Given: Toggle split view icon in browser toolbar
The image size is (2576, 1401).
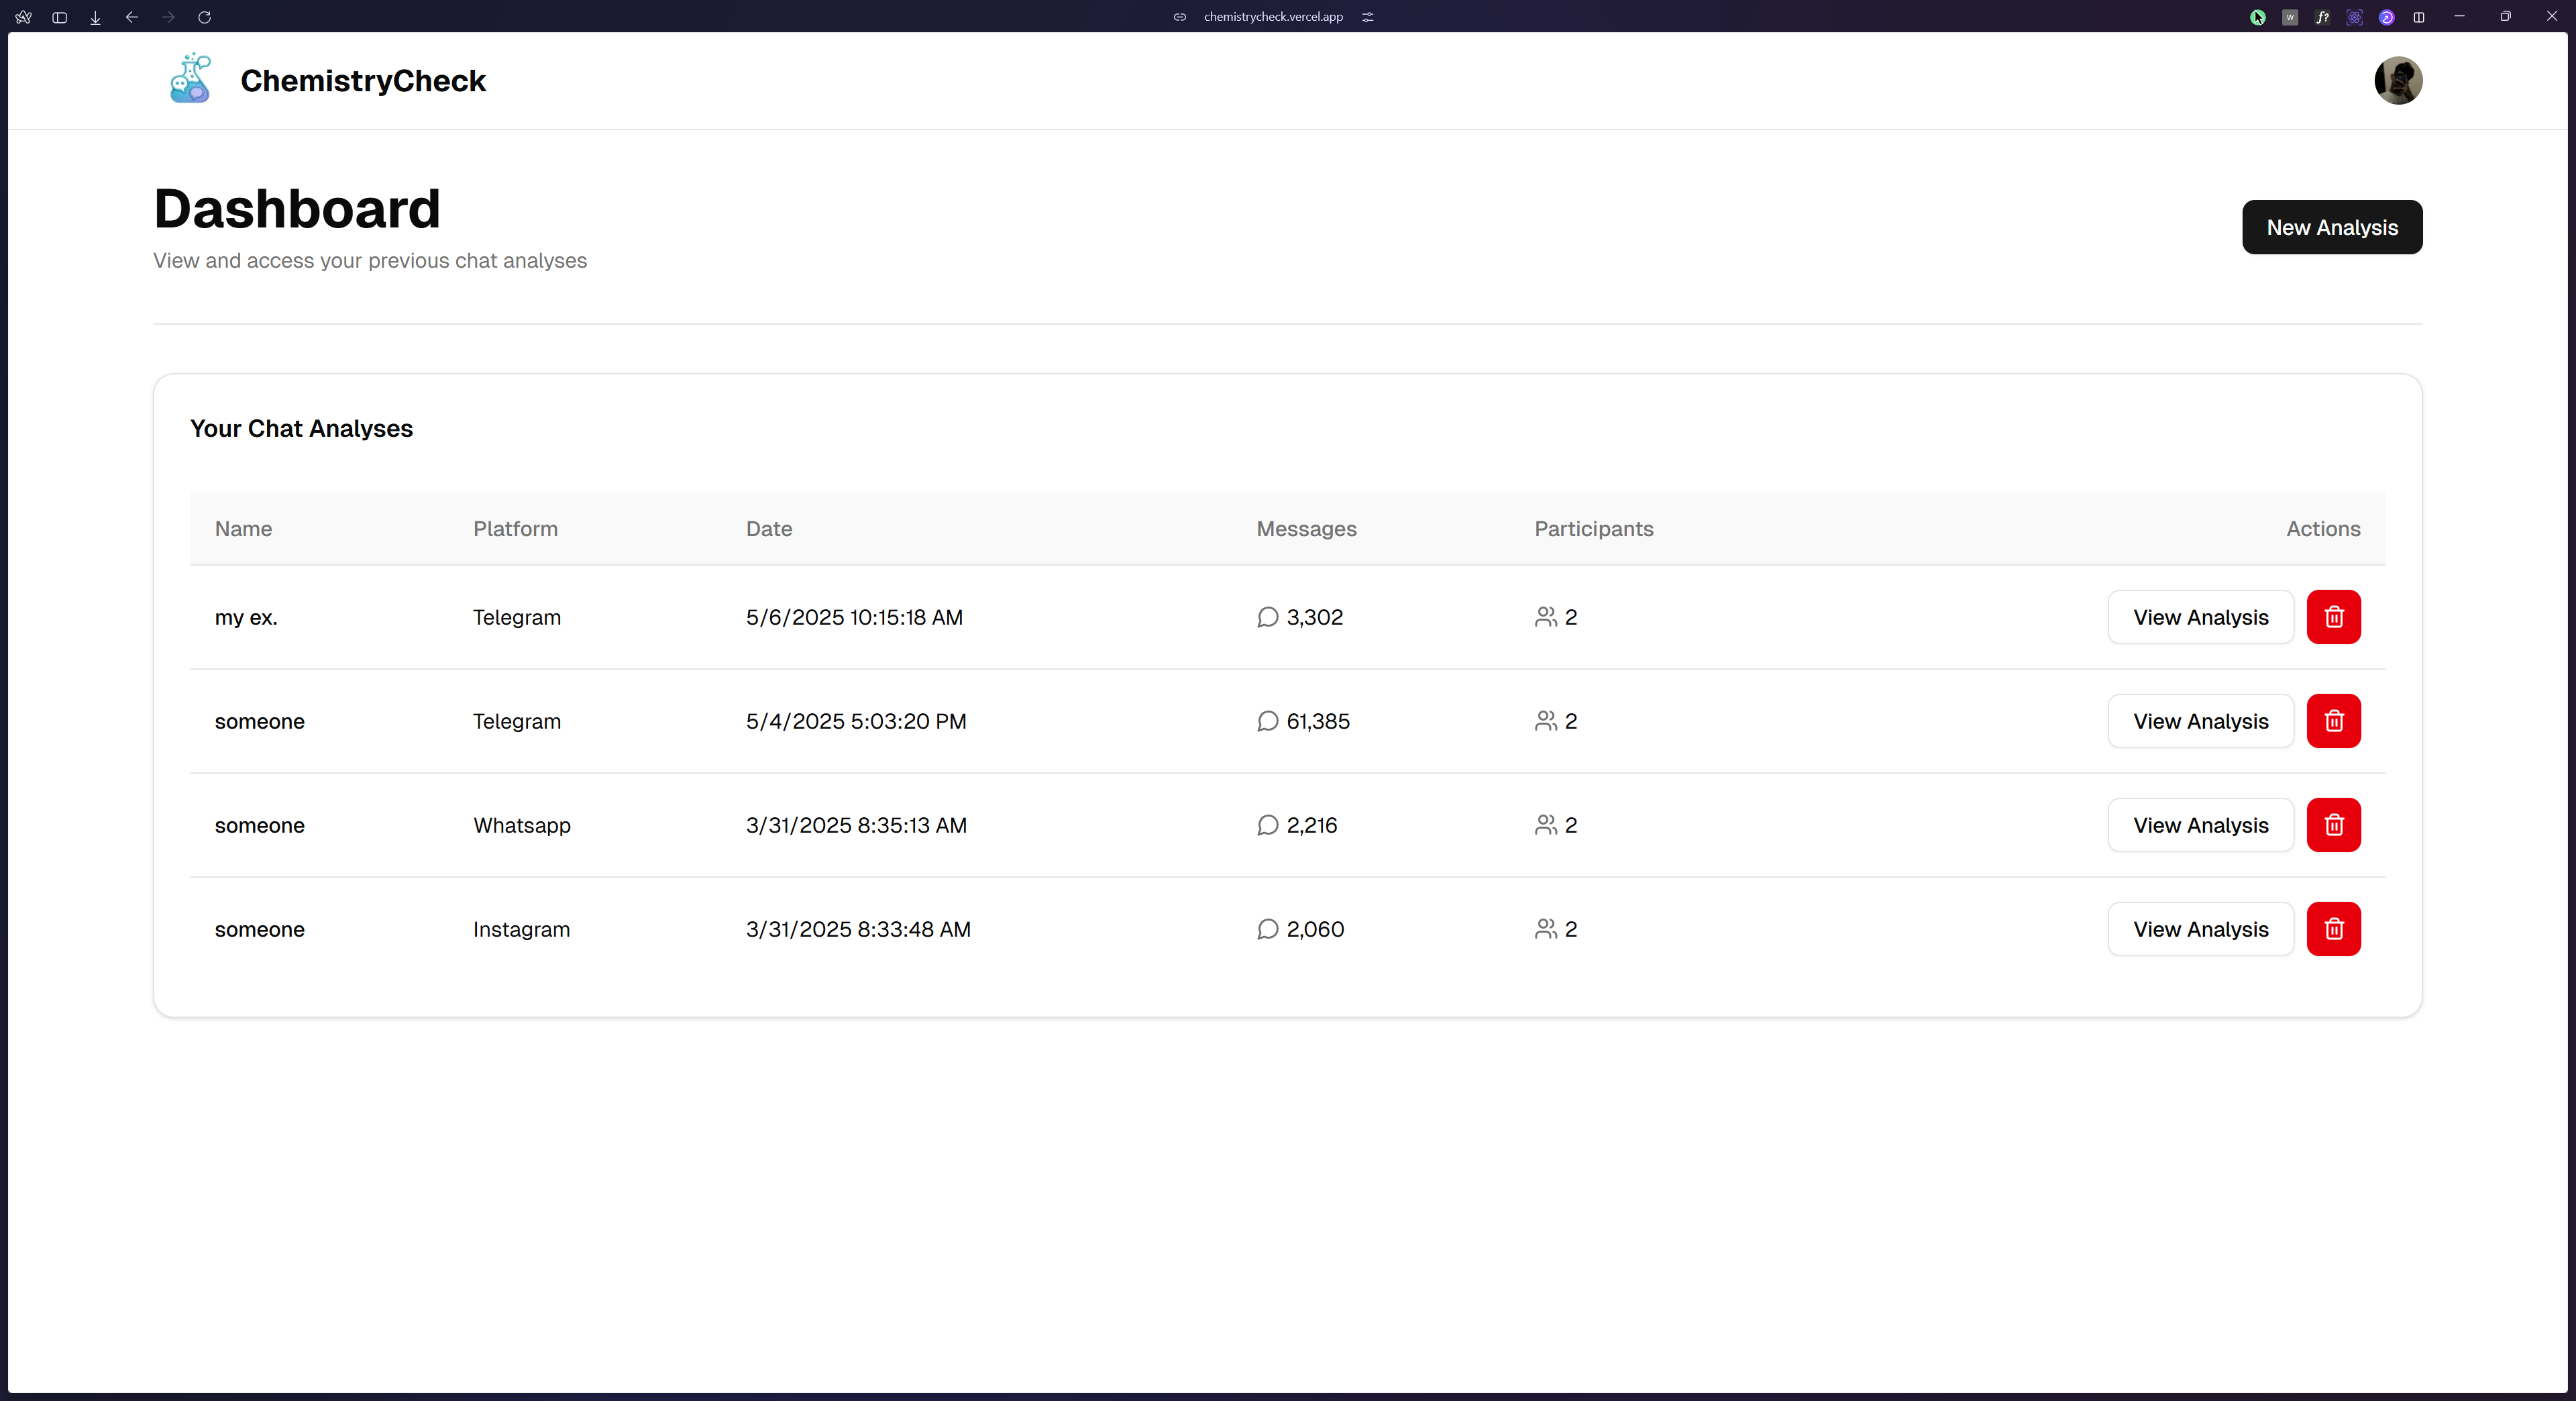Looking at the screenshot, I should click(x=2418, y=17).
